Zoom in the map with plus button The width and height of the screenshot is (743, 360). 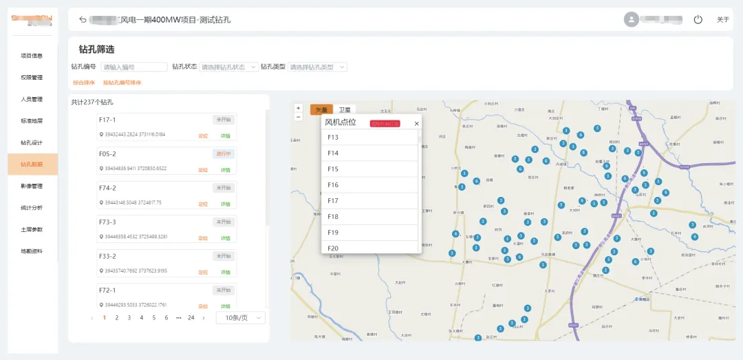[x=298, y=107]
